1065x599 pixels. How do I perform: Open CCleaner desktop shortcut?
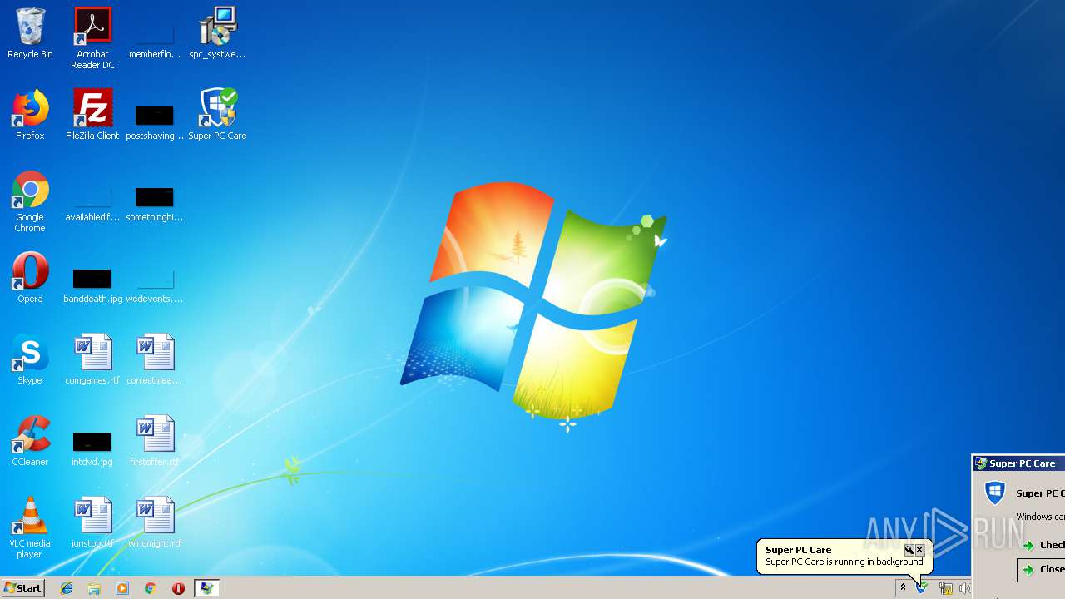tap(30, 442)
